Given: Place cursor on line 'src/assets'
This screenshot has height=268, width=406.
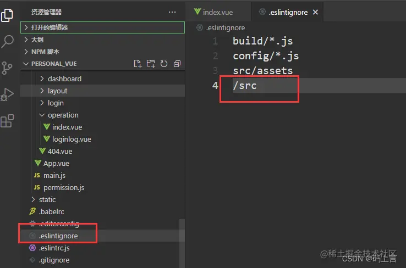Looking at the screenshot, I should tap(262, 70).
